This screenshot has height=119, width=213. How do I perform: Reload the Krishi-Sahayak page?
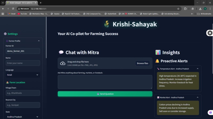click(x=13, y=9)
